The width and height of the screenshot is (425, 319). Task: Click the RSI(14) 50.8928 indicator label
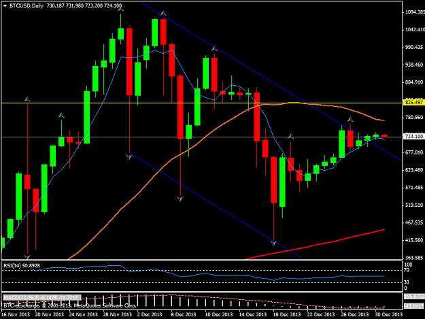22,266
